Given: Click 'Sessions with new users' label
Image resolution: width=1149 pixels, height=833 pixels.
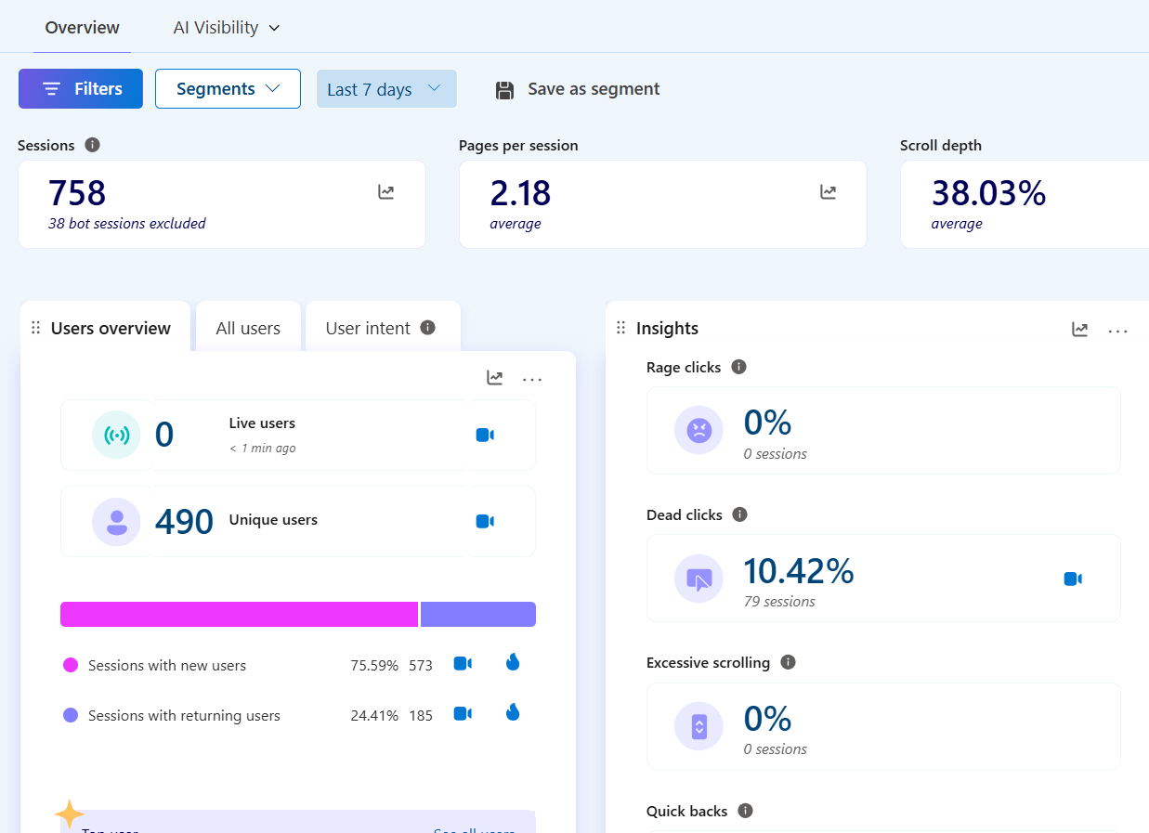Looking at the screenshot, I should (167, 665).
